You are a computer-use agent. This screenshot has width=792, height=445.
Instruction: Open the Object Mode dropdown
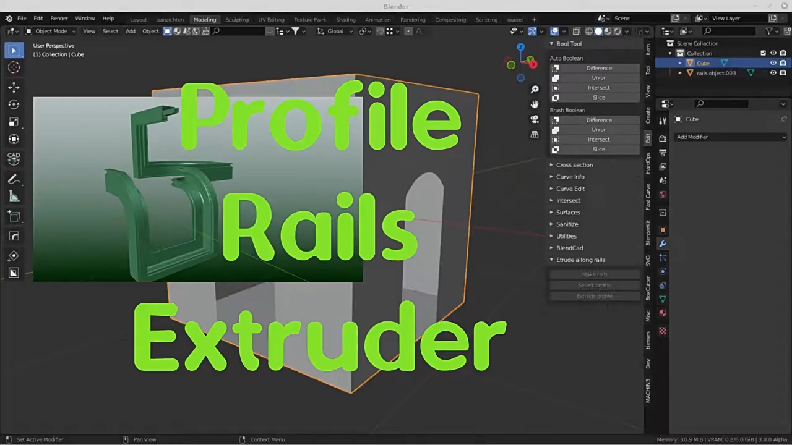(x=51, y=31)
